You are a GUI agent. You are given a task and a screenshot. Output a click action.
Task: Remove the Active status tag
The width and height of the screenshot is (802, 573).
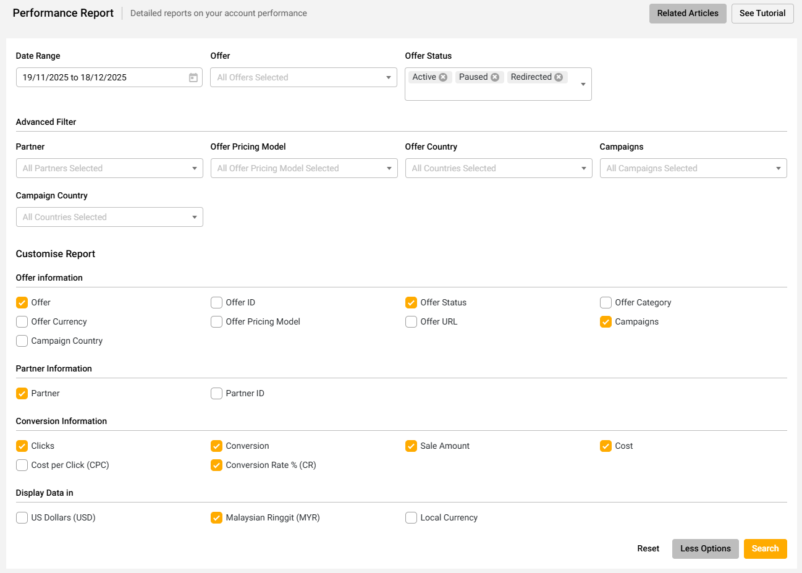tap(443, 77)
